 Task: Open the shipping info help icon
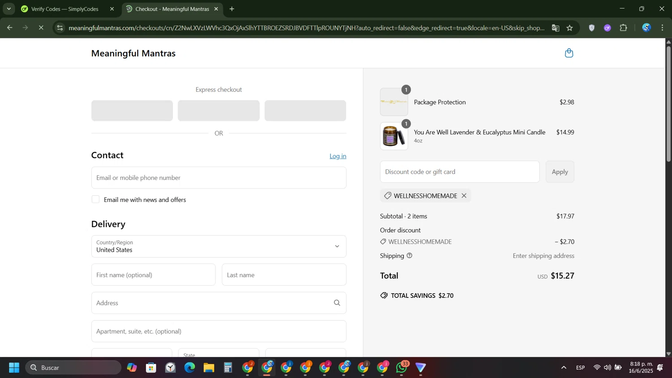pos(409,256)
